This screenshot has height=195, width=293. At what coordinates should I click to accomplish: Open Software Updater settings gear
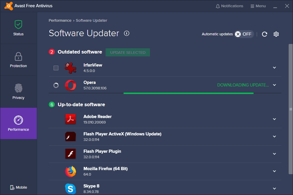tap(276, 34)
